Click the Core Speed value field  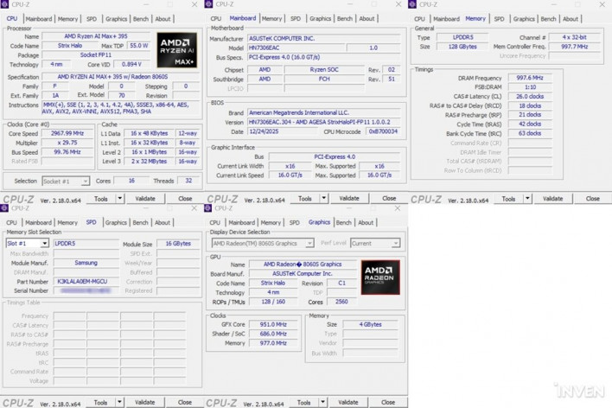(x=68, y=134)
